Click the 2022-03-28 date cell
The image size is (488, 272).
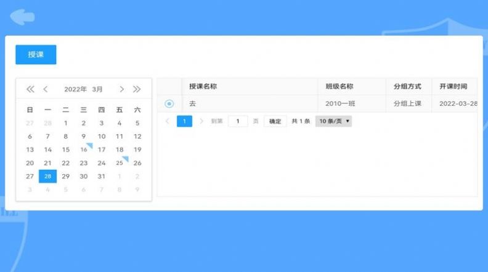[x=455, y=103]
